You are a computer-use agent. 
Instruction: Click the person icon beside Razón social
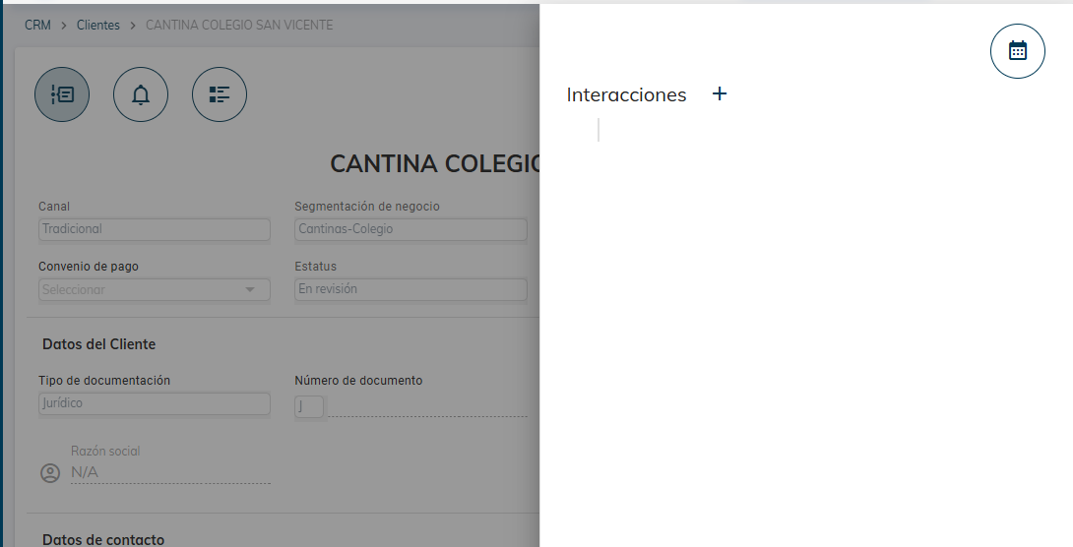coord(50,473)
